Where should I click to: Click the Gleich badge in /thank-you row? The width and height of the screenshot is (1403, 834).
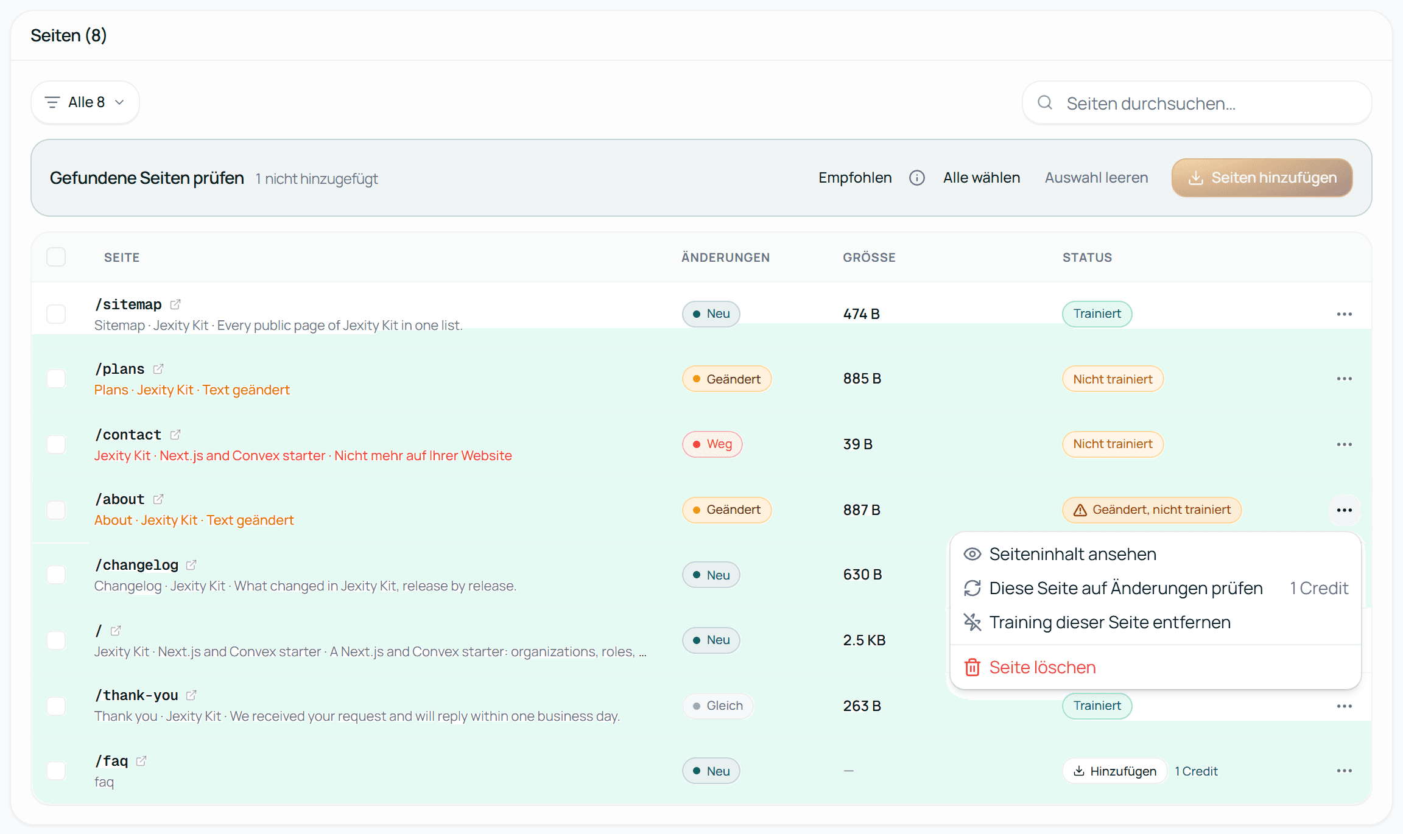pos(718,706)
